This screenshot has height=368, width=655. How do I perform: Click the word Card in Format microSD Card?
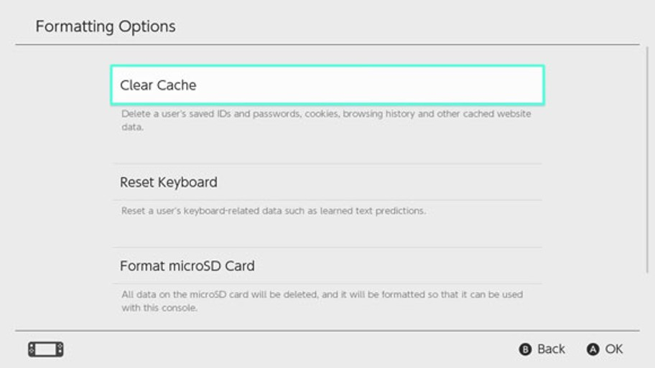coord(239,265)
